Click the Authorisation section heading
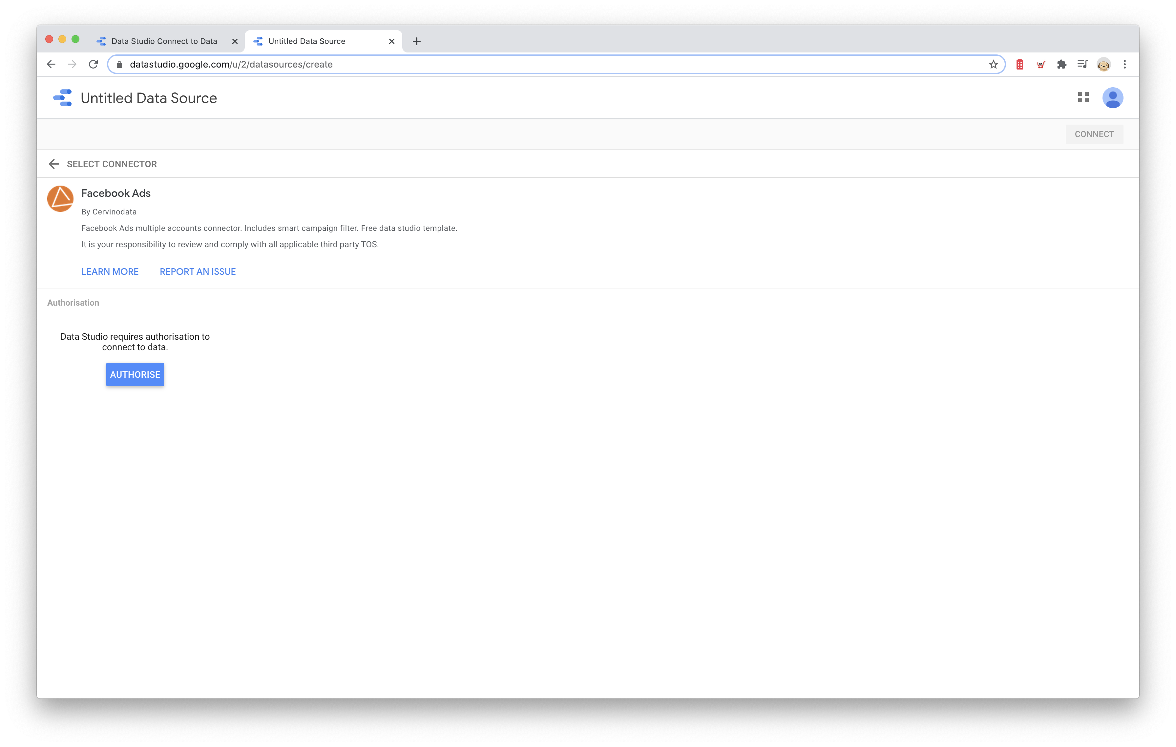The height and width of the screenshot is (747, 1176). pyautogui.click(x=73, y=303)
